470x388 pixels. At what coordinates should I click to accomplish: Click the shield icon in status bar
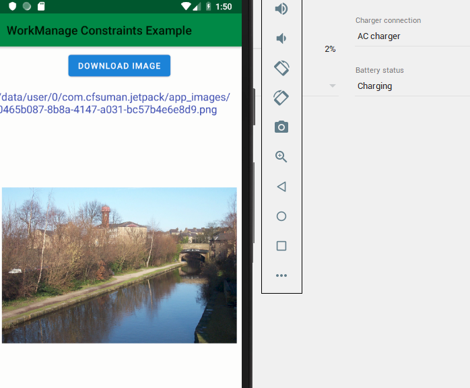pyautogui.click(x=12, y=6)
